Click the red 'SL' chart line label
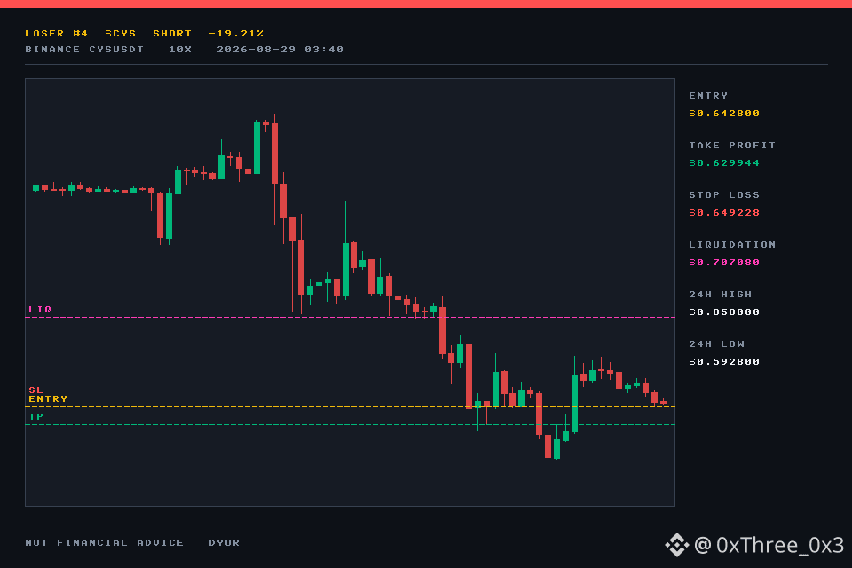Image resolution: width=852 pixels, height=568 pixels. point(35,390)
